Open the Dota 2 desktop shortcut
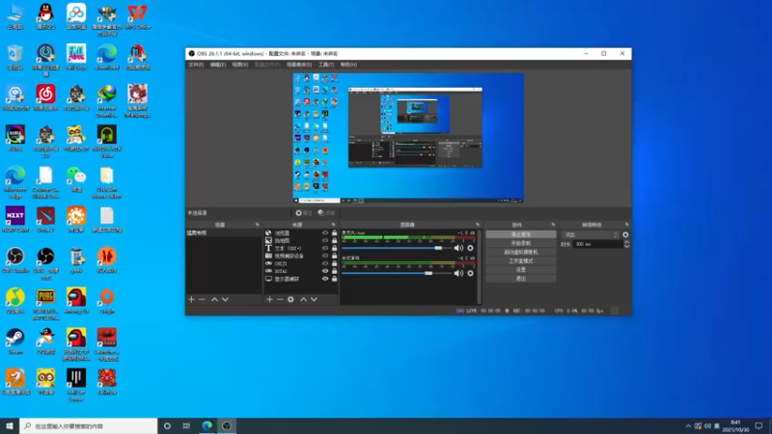The width and height of the screenshot is (772, 434). tap(45, 220)
